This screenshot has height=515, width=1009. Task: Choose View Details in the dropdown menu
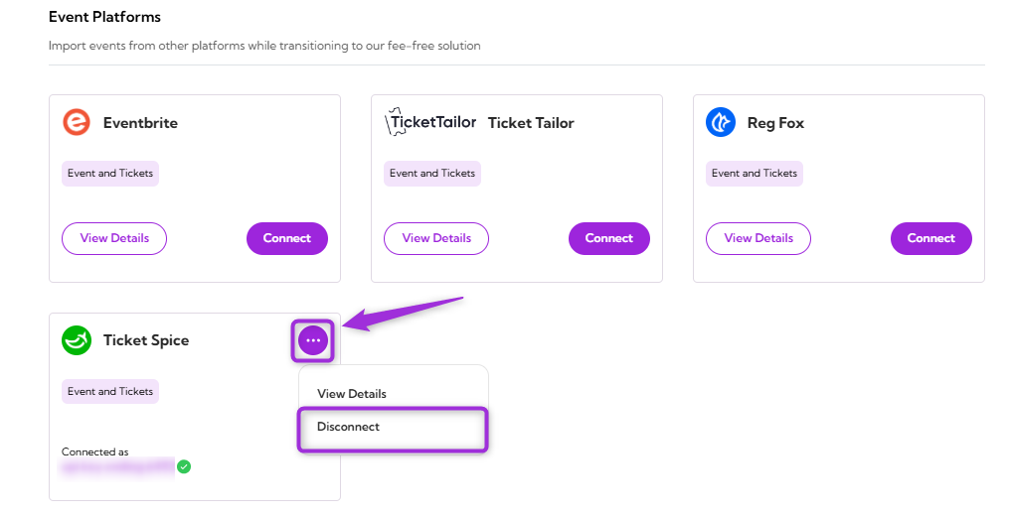(352, 394)
